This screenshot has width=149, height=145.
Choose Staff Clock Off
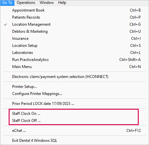coord(74,121)
